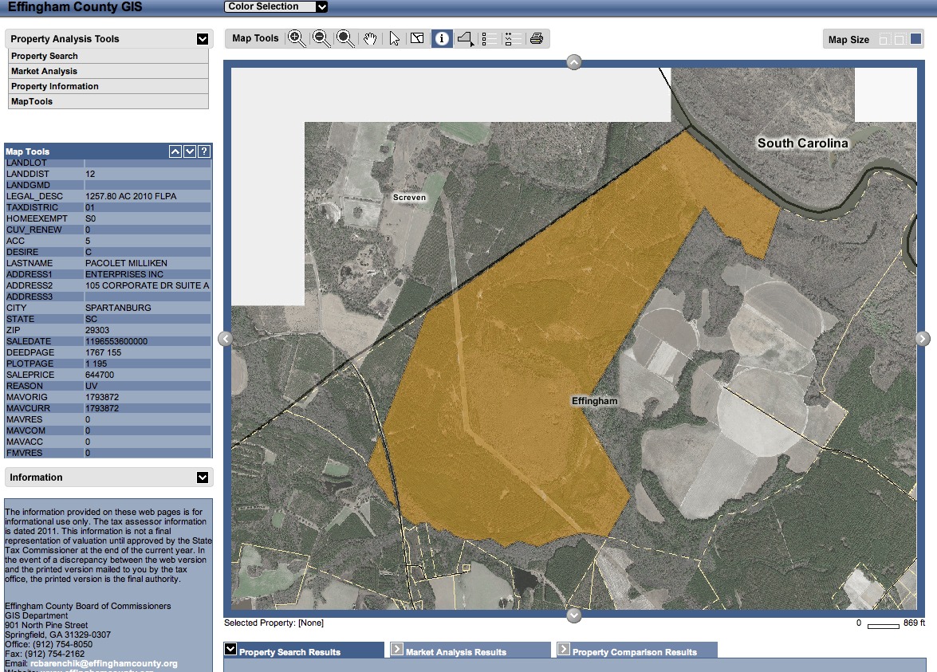The width and height of the screenshot is (937, 672).
Task: Select the LEGAL_DESC value 1257.80 AC 2010 FLPA
Action: pos(131,197)
